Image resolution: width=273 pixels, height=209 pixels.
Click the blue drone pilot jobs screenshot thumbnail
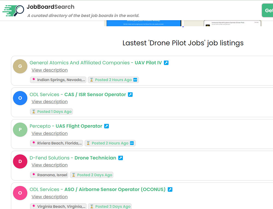(144, 23)
